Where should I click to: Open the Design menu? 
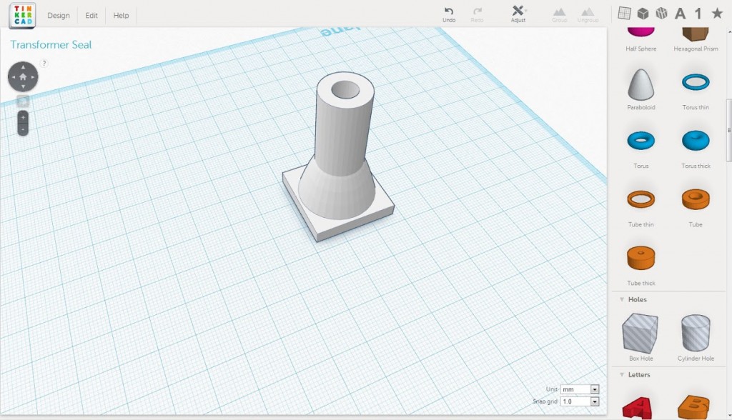coord(59,16)
